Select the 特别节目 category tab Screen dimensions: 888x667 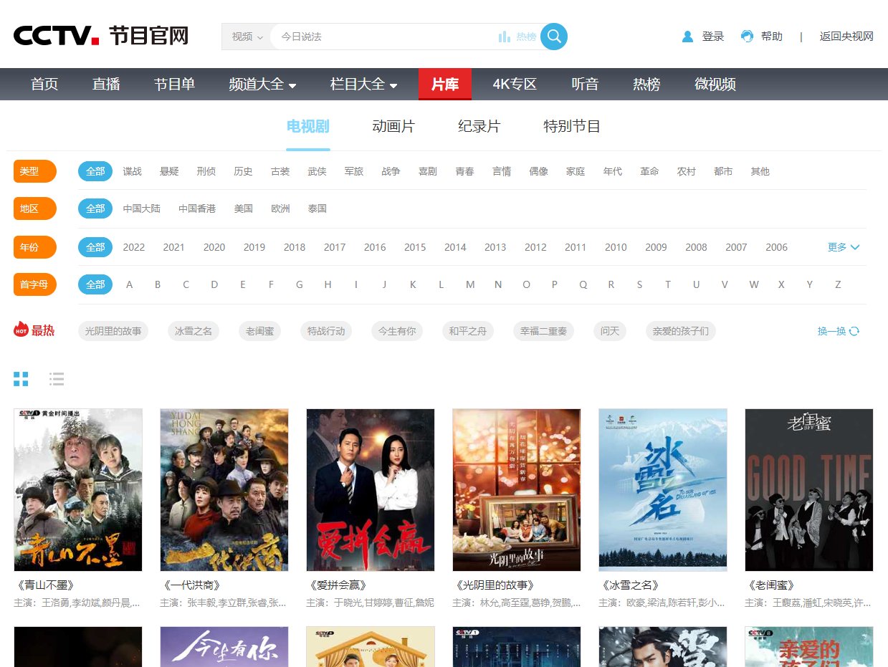point(572,127)
